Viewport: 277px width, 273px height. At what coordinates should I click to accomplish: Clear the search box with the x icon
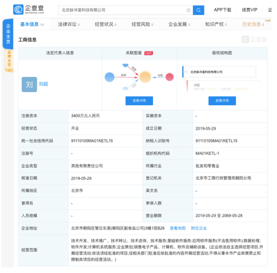tap(188, 10)
